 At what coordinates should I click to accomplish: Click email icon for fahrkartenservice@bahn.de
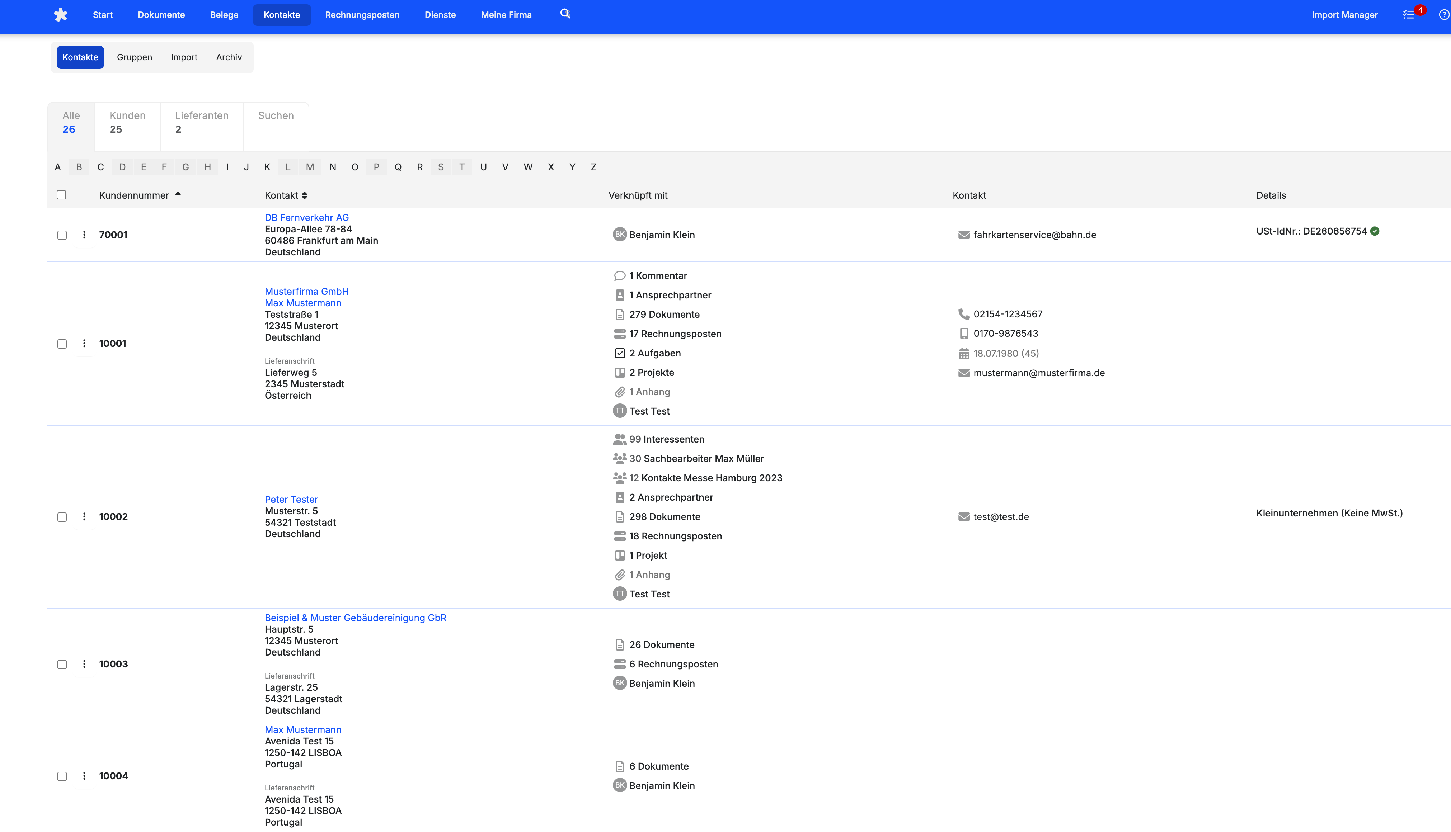coord(964,235)
